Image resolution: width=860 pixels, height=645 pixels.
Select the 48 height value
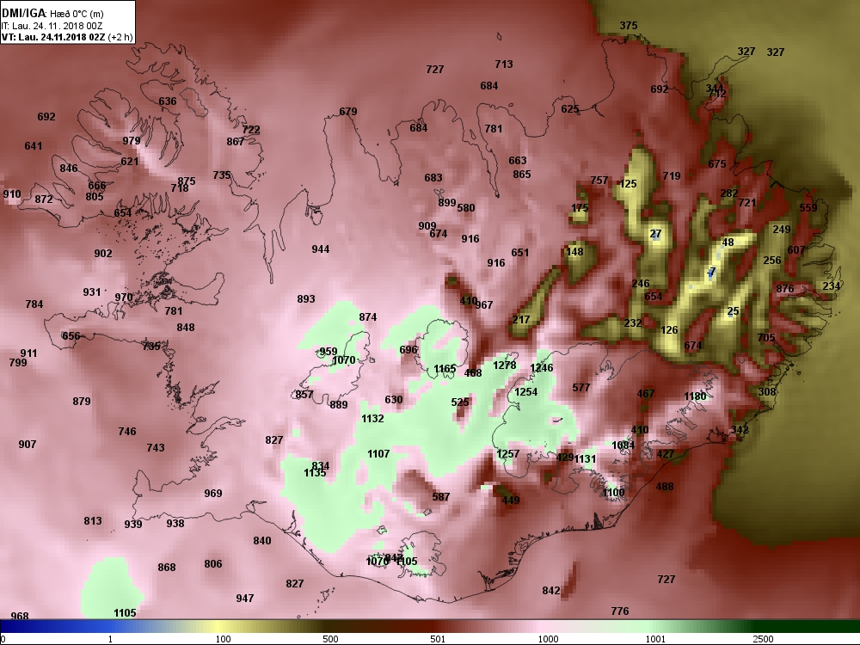(x=728, y=243)
